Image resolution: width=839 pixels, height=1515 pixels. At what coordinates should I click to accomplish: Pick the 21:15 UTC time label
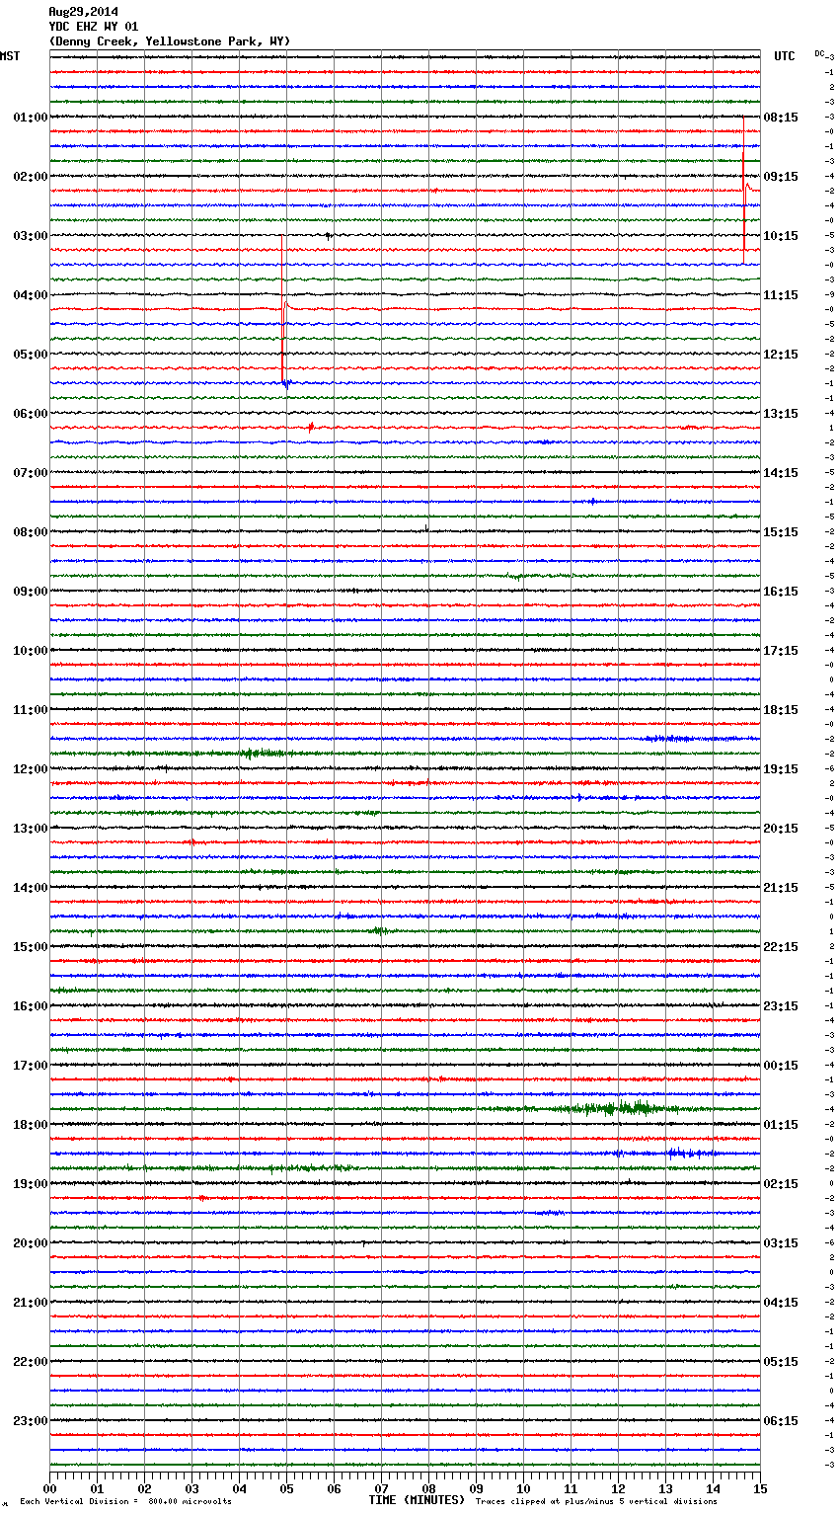pos(781,888)
